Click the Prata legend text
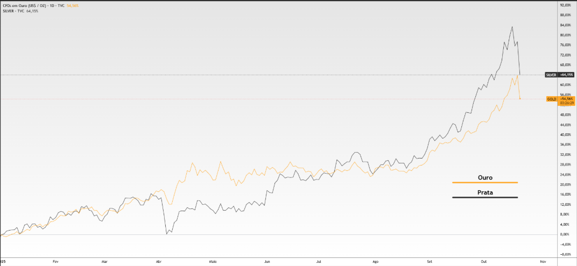Screen dimensions: 577x266 [x=485, y=192]
